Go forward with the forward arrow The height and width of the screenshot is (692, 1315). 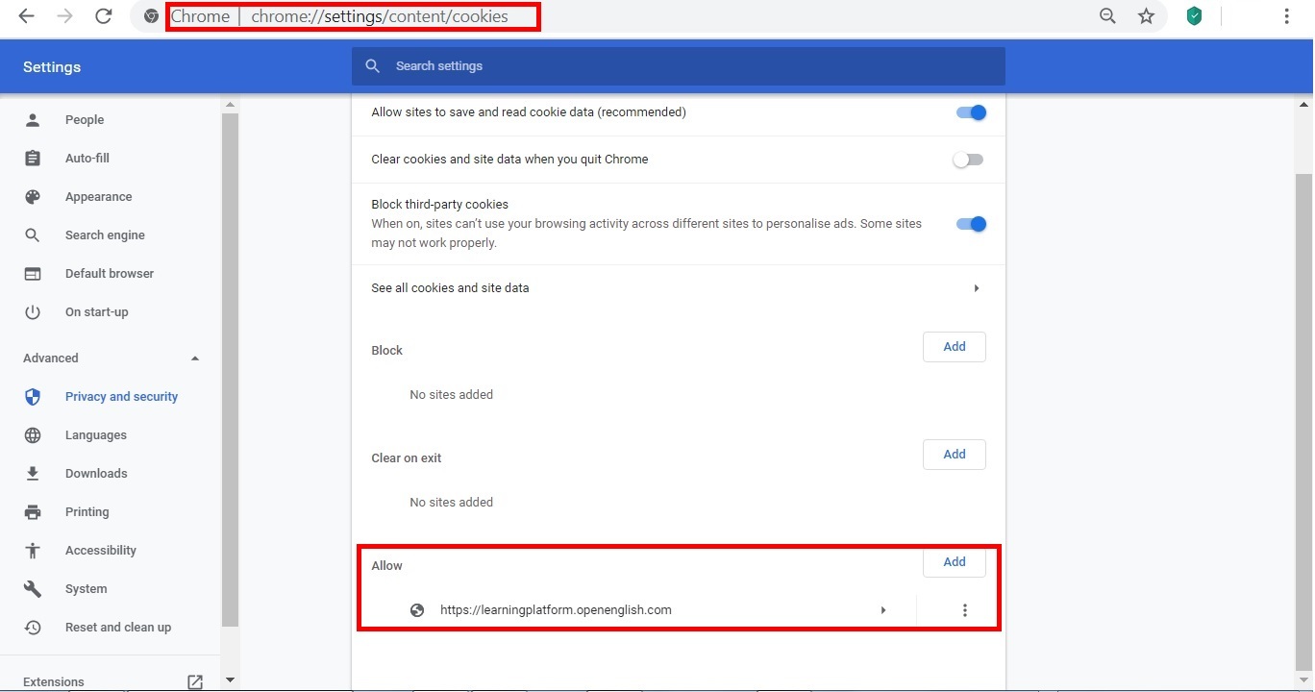click(65, 16)
